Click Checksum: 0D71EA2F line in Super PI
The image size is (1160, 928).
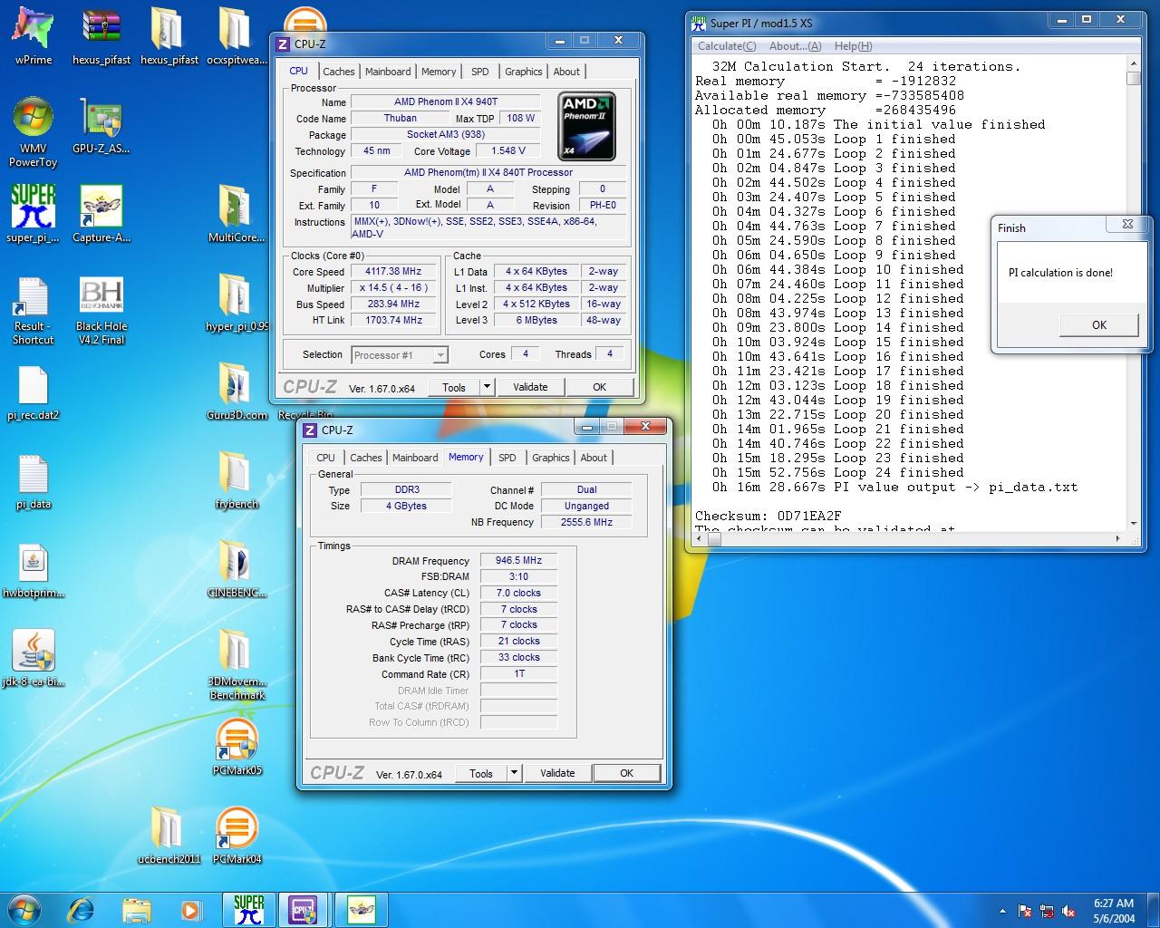point(768,517)
